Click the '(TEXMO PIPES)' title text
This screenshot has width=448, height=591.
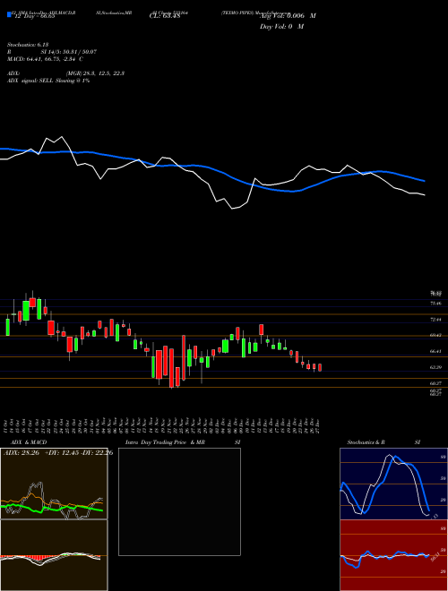(x=237, y=13)
